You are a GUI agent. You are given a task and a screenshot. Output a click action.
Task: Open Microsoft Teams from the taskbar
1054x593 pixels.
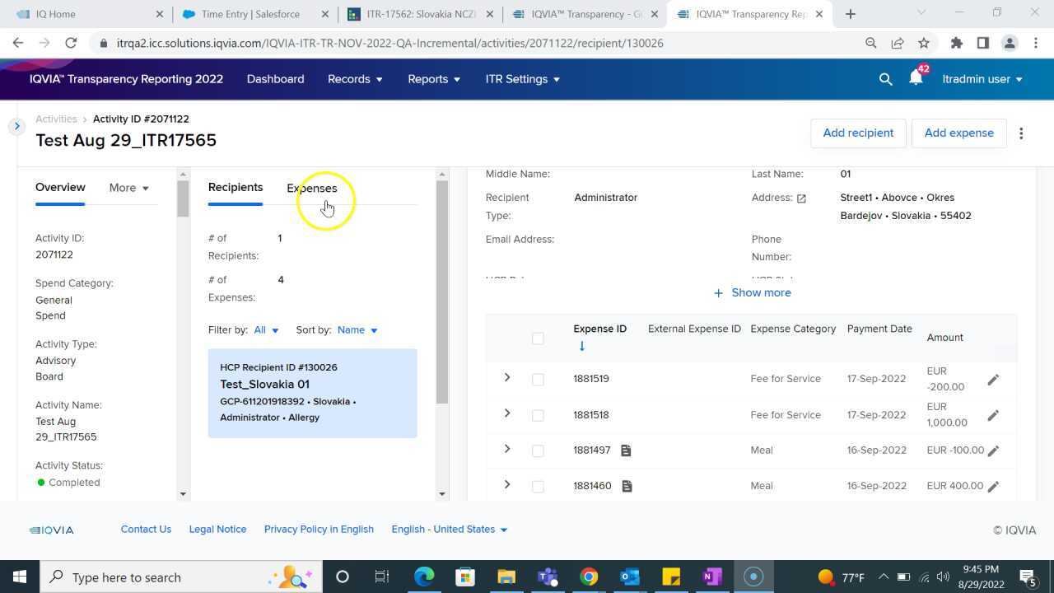(548, 577)
